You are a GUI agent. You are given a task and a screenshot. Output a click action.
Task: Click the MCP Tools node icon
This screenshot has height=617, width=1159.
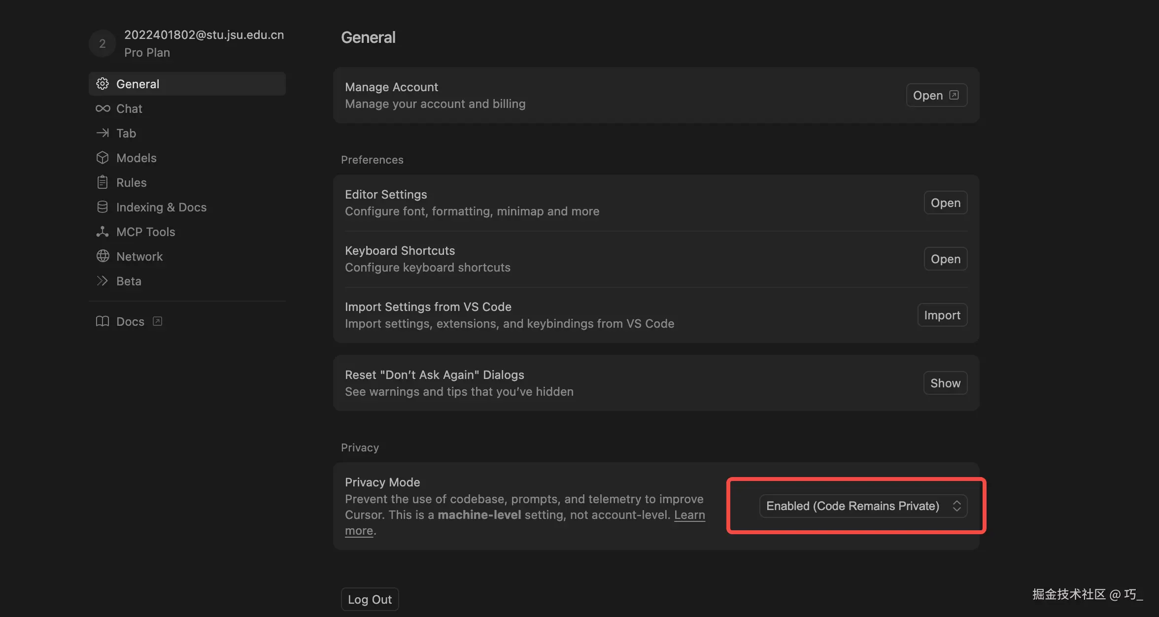pyautogui.click(x=102, y=232)
